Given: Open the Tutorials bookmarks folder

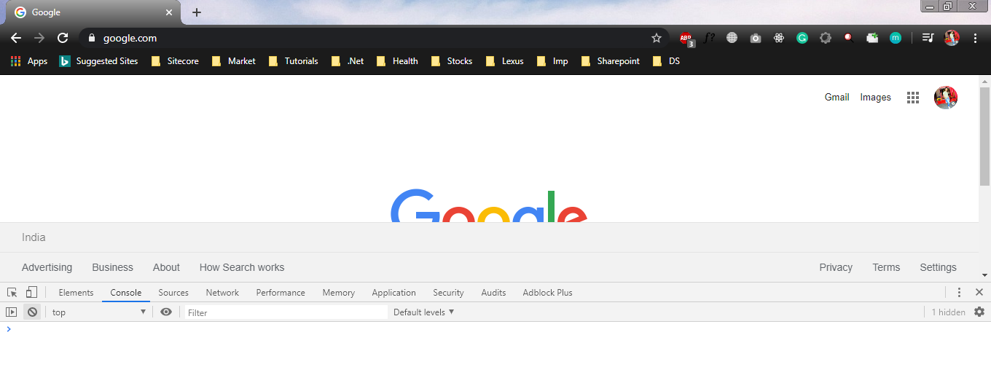Looking at the screenshot, I should point(294,61).
